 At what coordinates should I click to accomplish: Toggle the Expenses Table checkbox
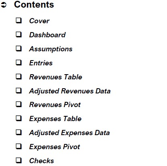click(x=19, y=118)
